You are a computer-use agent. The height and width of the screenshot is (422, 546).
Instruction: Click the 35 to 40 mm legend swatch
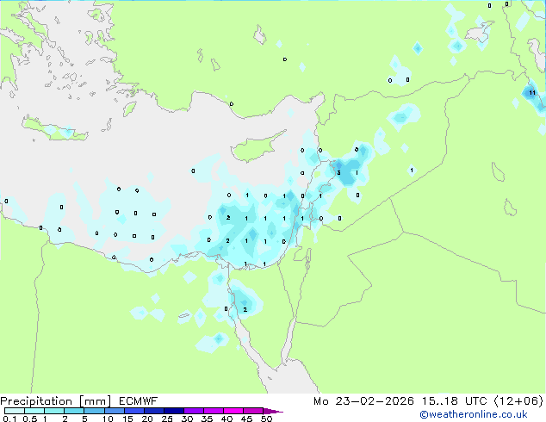tap(213, 411)
